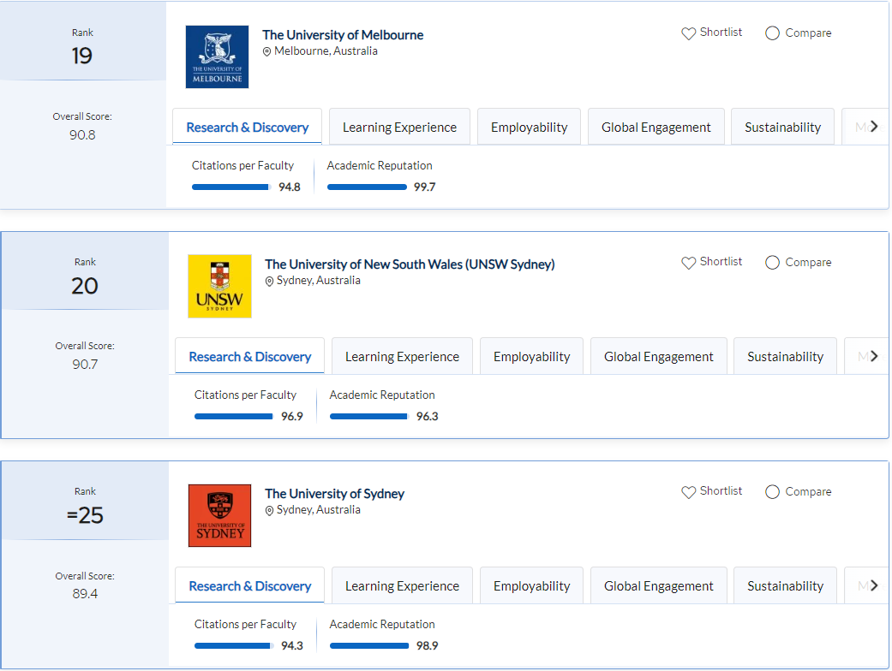The width and height of the screenshot is (892, 671).
Task: Click UNSW Citations per Faculty score bar
Action: (x=234, y=417)
